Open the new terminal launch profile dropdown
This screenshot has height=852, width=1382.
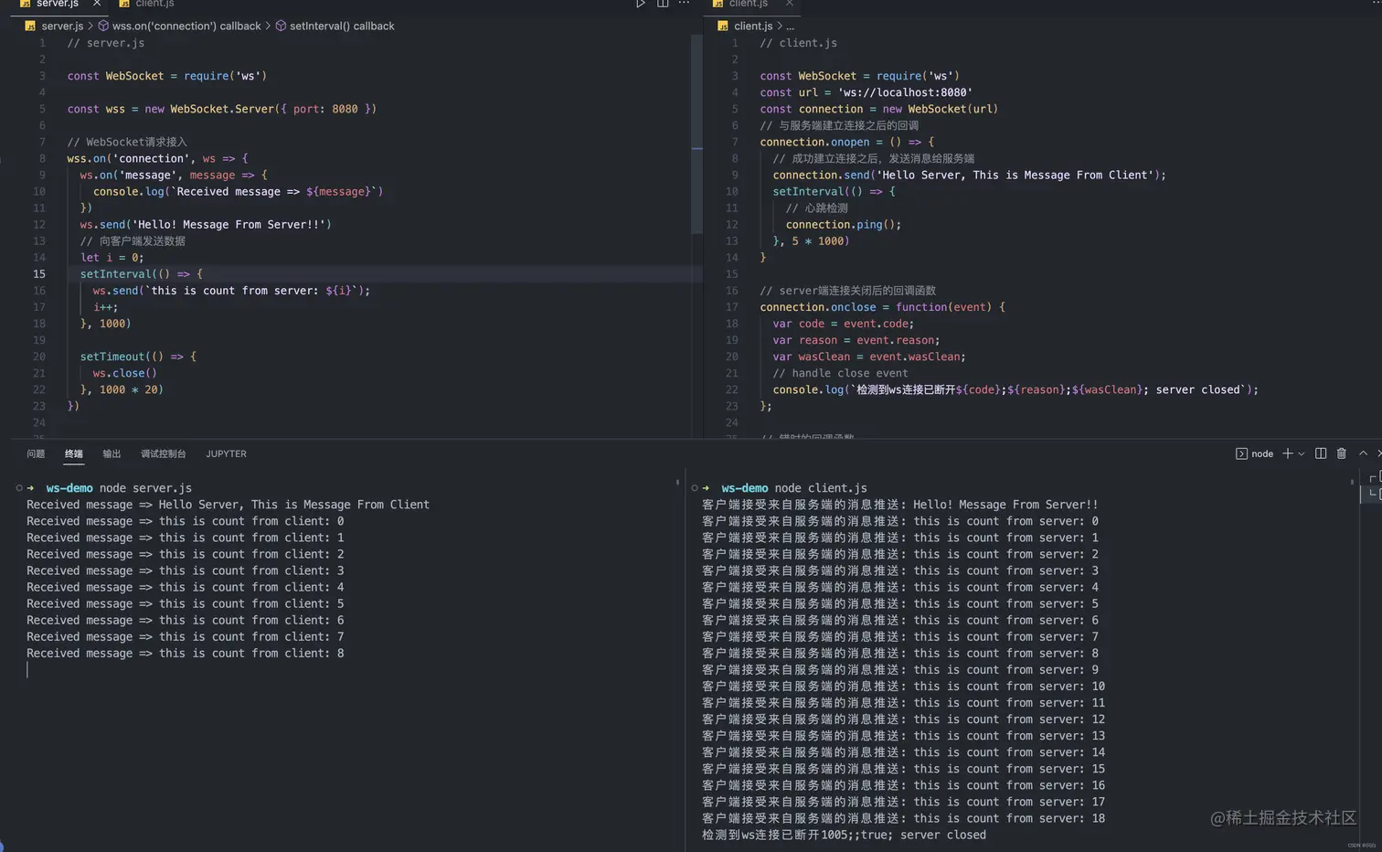click(x=1302, y=453)
